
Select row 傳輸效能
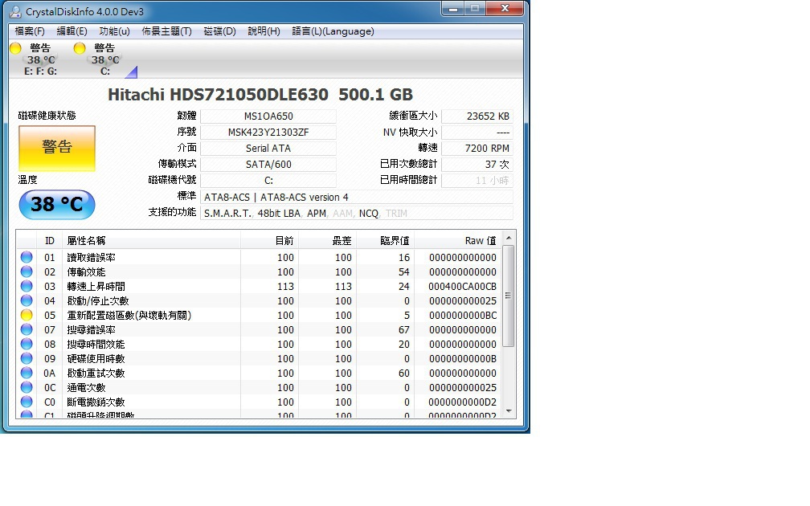258,271
